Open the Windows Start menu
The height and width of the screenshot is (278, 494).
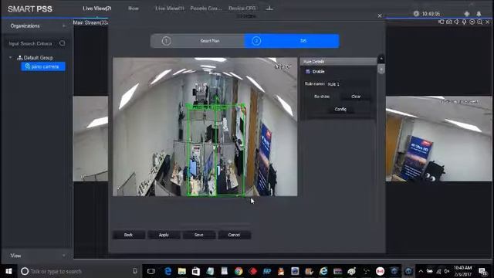pos(8,271)
